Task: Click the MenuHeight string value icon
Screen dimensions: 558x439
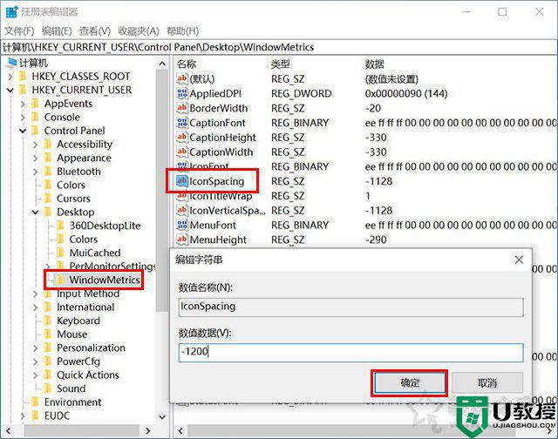Action: click(x=182, y=240)
